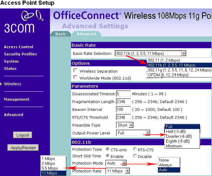Image resolution: width=212 pixels, height=176 pixels.
Task: Open the Protection Rate dropdown
Action: click(x=118, y=171)
